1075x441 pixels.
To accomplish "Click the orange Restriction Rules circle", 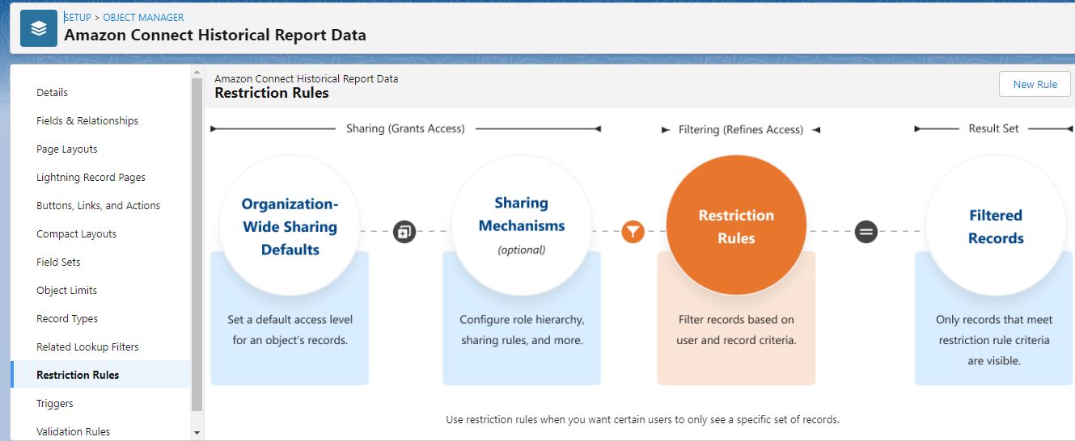I will pos(736,226).
